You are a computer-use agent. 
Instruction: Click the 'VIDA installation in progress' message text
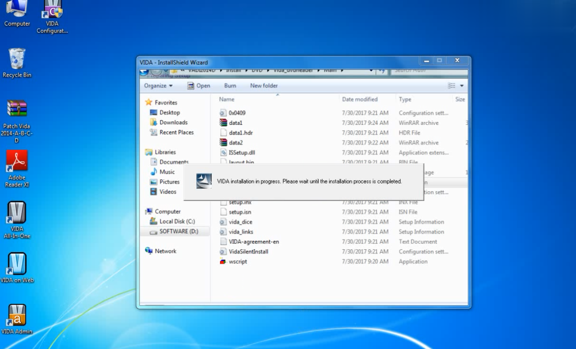309,181
